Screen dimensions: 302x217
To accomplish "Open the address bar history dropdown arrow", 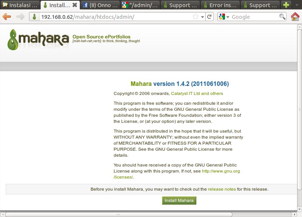I will pos(202,17).
